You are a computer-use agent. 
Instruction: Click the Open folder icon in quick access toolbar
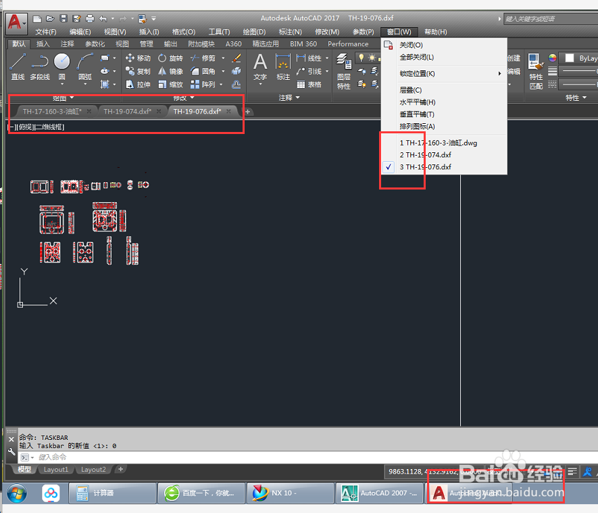[50, 18]
